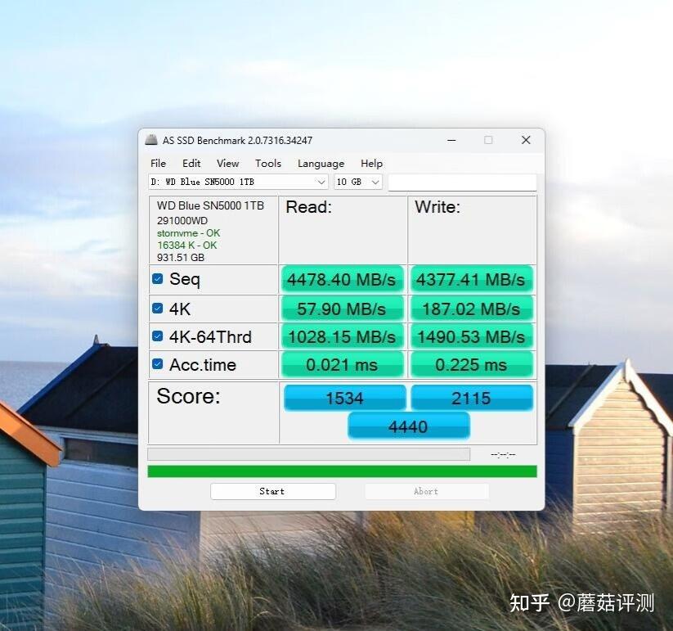Click the Abort button

click(x=426, y=491)
